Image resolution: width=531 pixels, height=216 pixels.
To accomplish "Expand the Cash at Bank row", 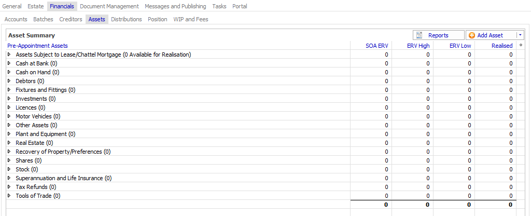I will tap(9, 63).
